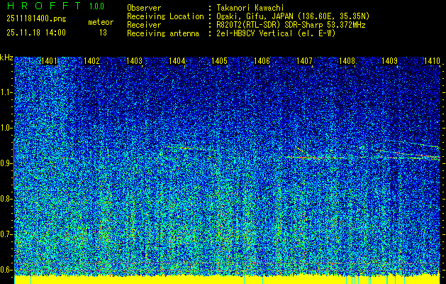Click time marker 1401
446x284 pixels.
(x=49, y=61)
